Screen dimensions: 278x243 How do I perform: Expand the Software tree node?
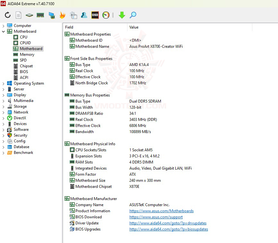3,130
